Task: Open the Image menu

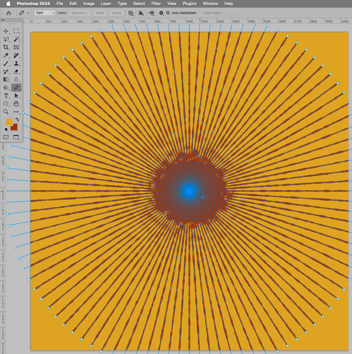Action: point(89,4)
